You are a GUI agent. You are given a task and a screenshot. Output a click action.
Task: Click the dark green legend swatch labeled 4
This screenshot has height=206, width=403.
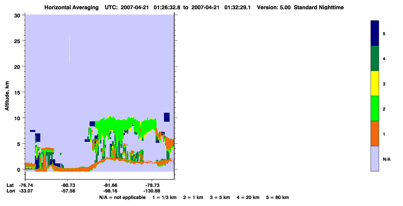click(375, 58)
